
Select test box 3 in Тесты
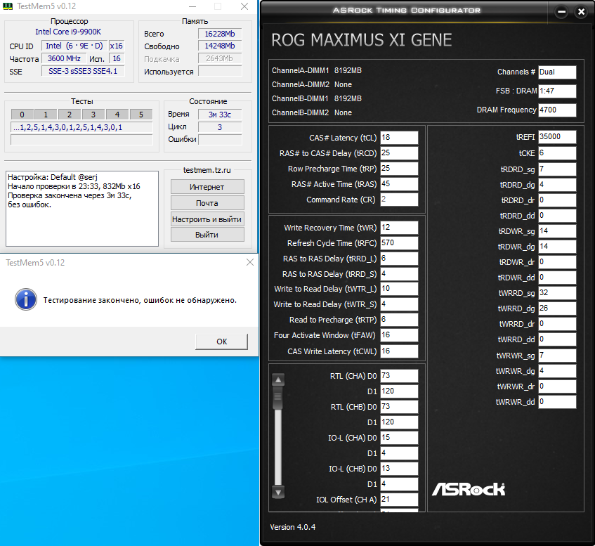pos(93,115)
